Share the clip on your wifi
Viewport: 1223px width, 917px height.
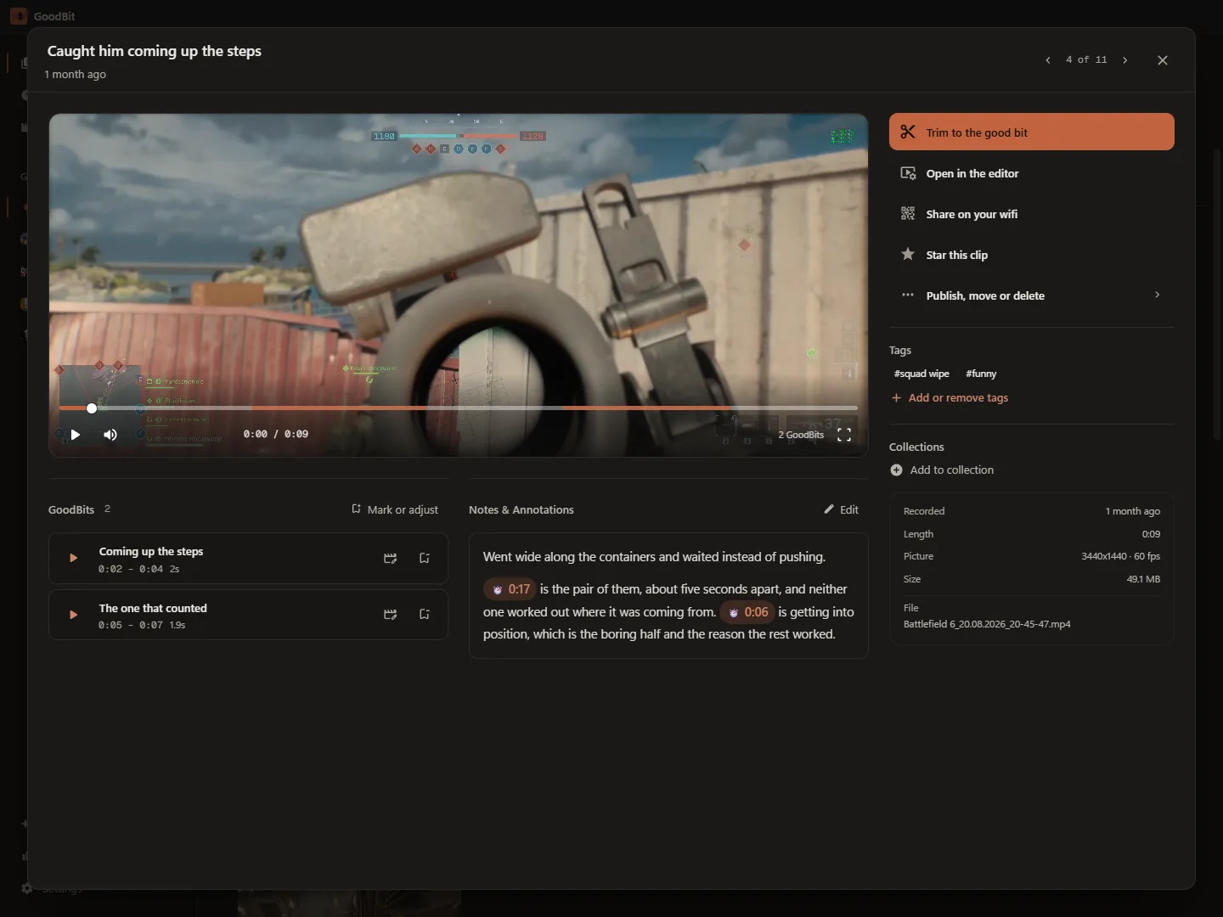1031,214
